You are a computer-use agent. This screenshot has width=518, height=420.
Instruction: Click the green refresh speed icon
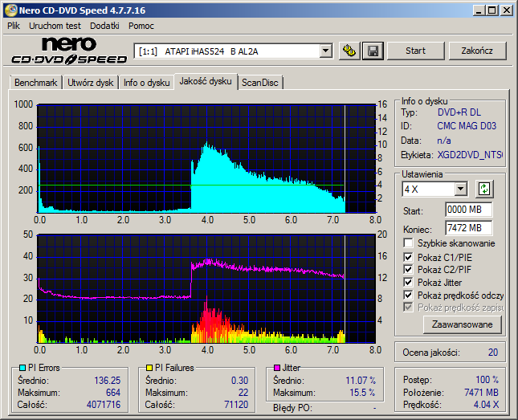point(484,189)
